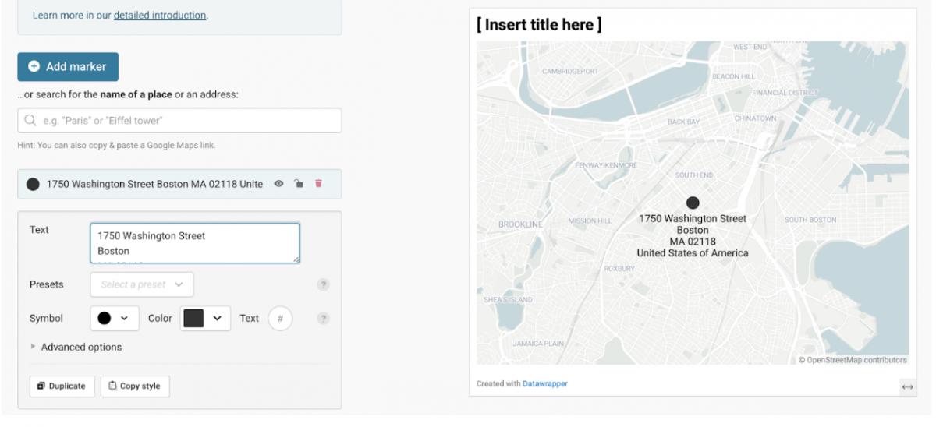
Task: Click the lock icon on marker row
Action: pos(298,184)
